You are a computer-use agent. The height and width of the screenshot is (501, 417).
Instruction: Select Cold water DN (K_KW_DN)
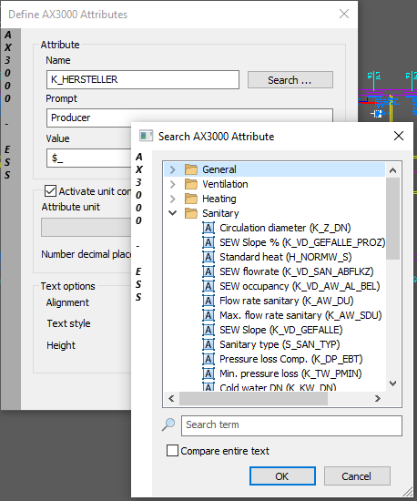point(278,387)
